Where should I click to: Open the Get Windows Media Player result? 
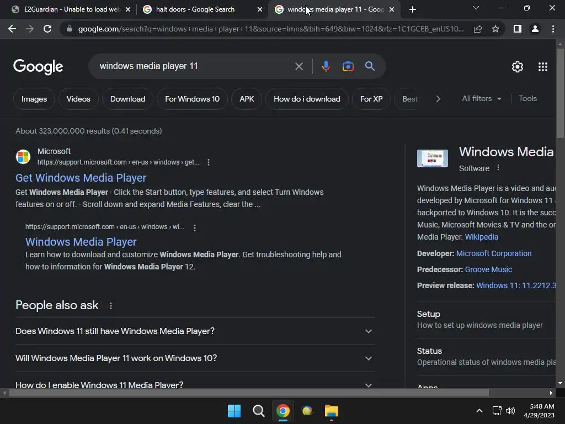81,178
